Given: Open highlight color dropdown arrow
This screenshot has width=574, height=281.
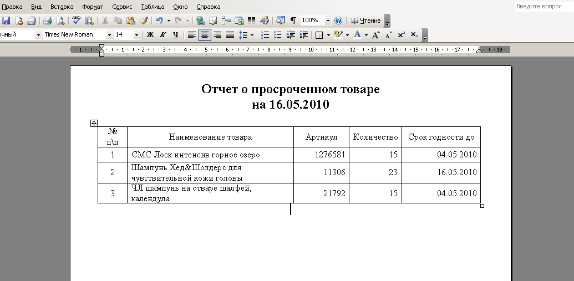Looking at the screenshot, I should (347, 35).
